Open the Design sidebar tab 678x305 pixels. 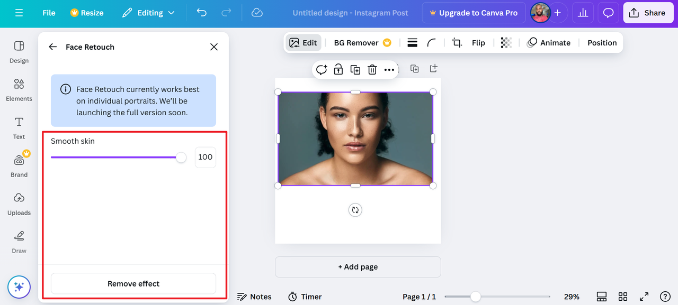pyautogui.click(x=19, y=52)
